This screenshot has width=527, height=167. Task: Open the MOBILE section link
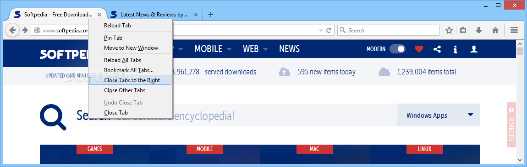[x=209, y=49]
